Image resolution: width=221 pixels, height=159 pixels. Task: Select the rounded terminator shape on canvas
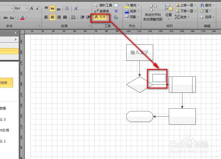point(140,117)
